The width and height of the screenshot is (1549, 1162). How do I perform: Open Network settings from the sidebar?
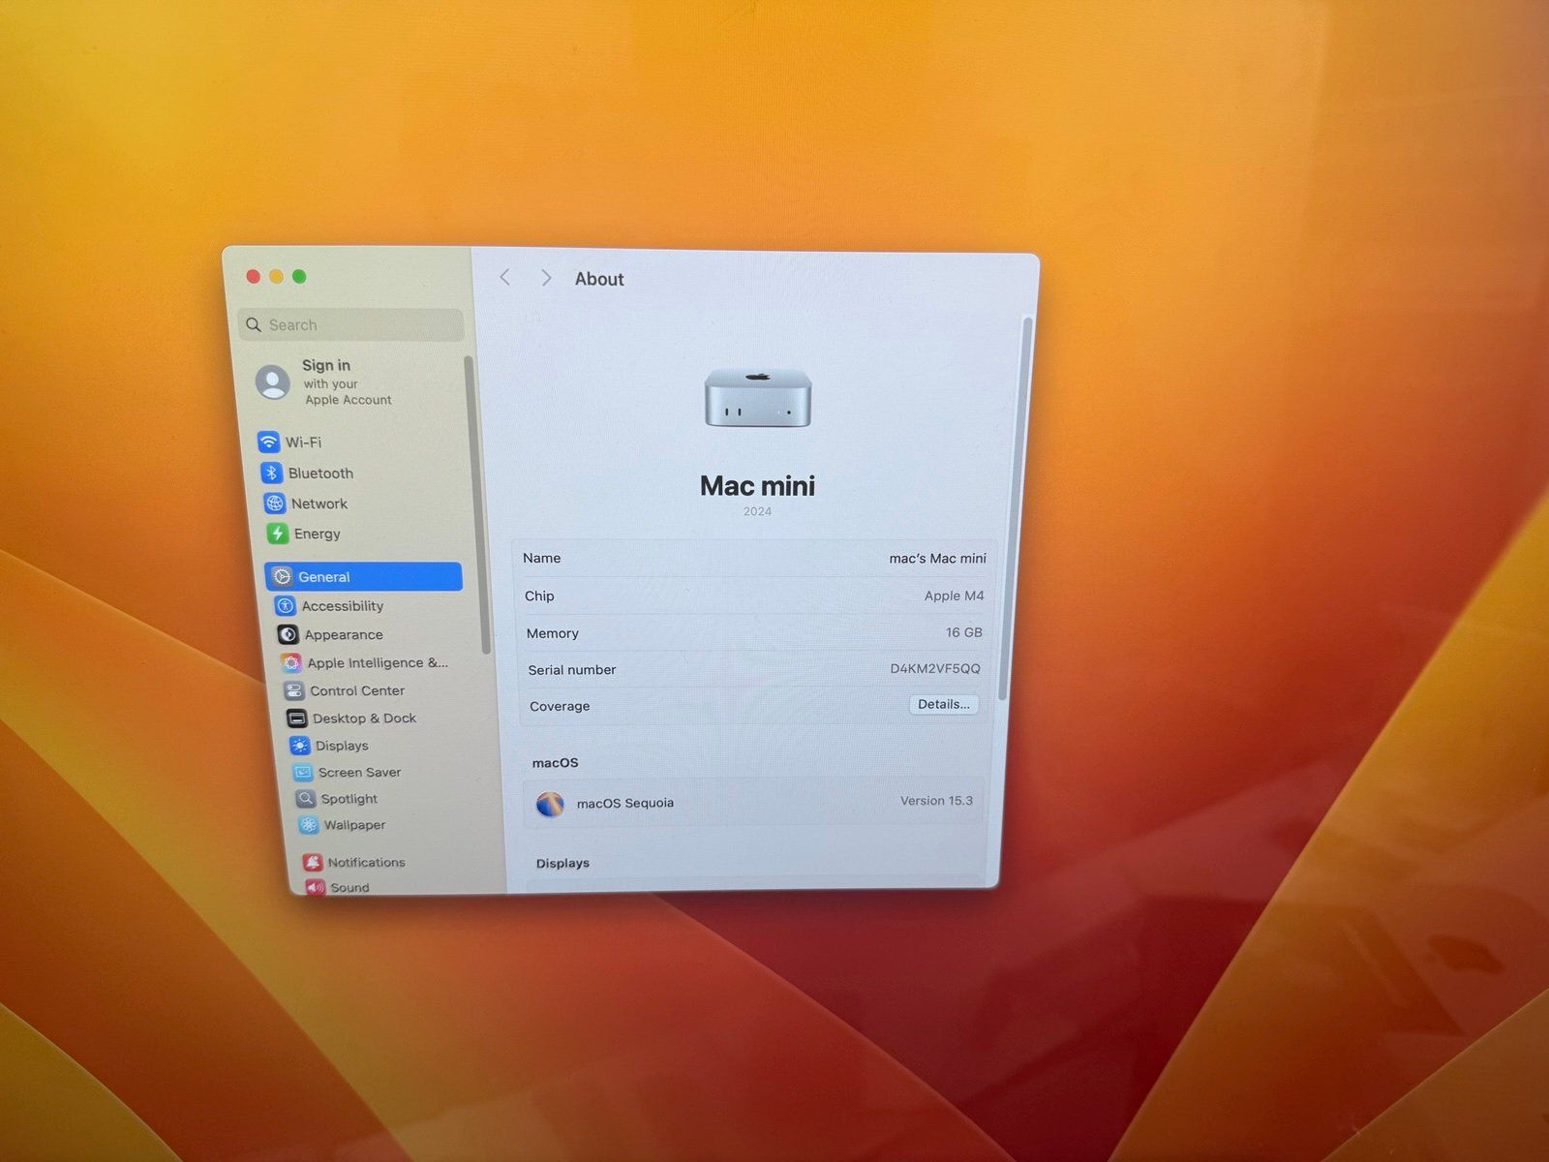(x=274, y=504)
